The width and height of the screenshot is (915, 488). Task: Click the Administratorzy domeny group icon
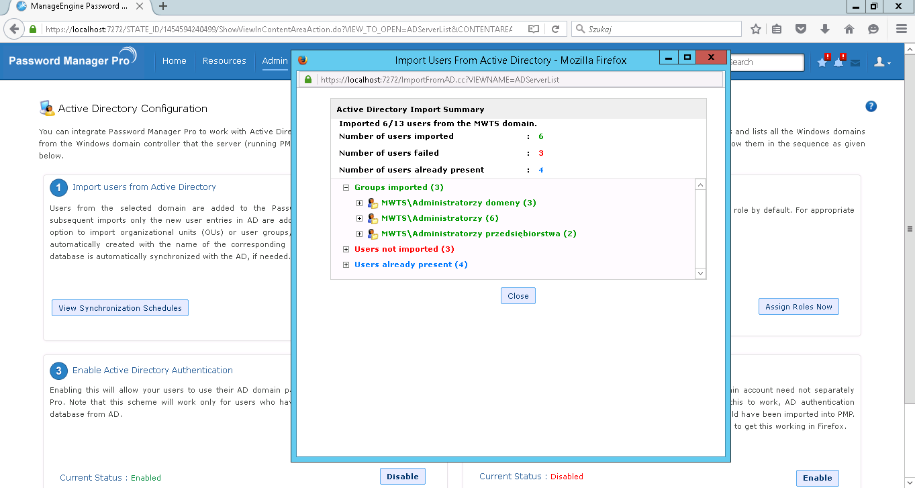[x=373, y=203]
